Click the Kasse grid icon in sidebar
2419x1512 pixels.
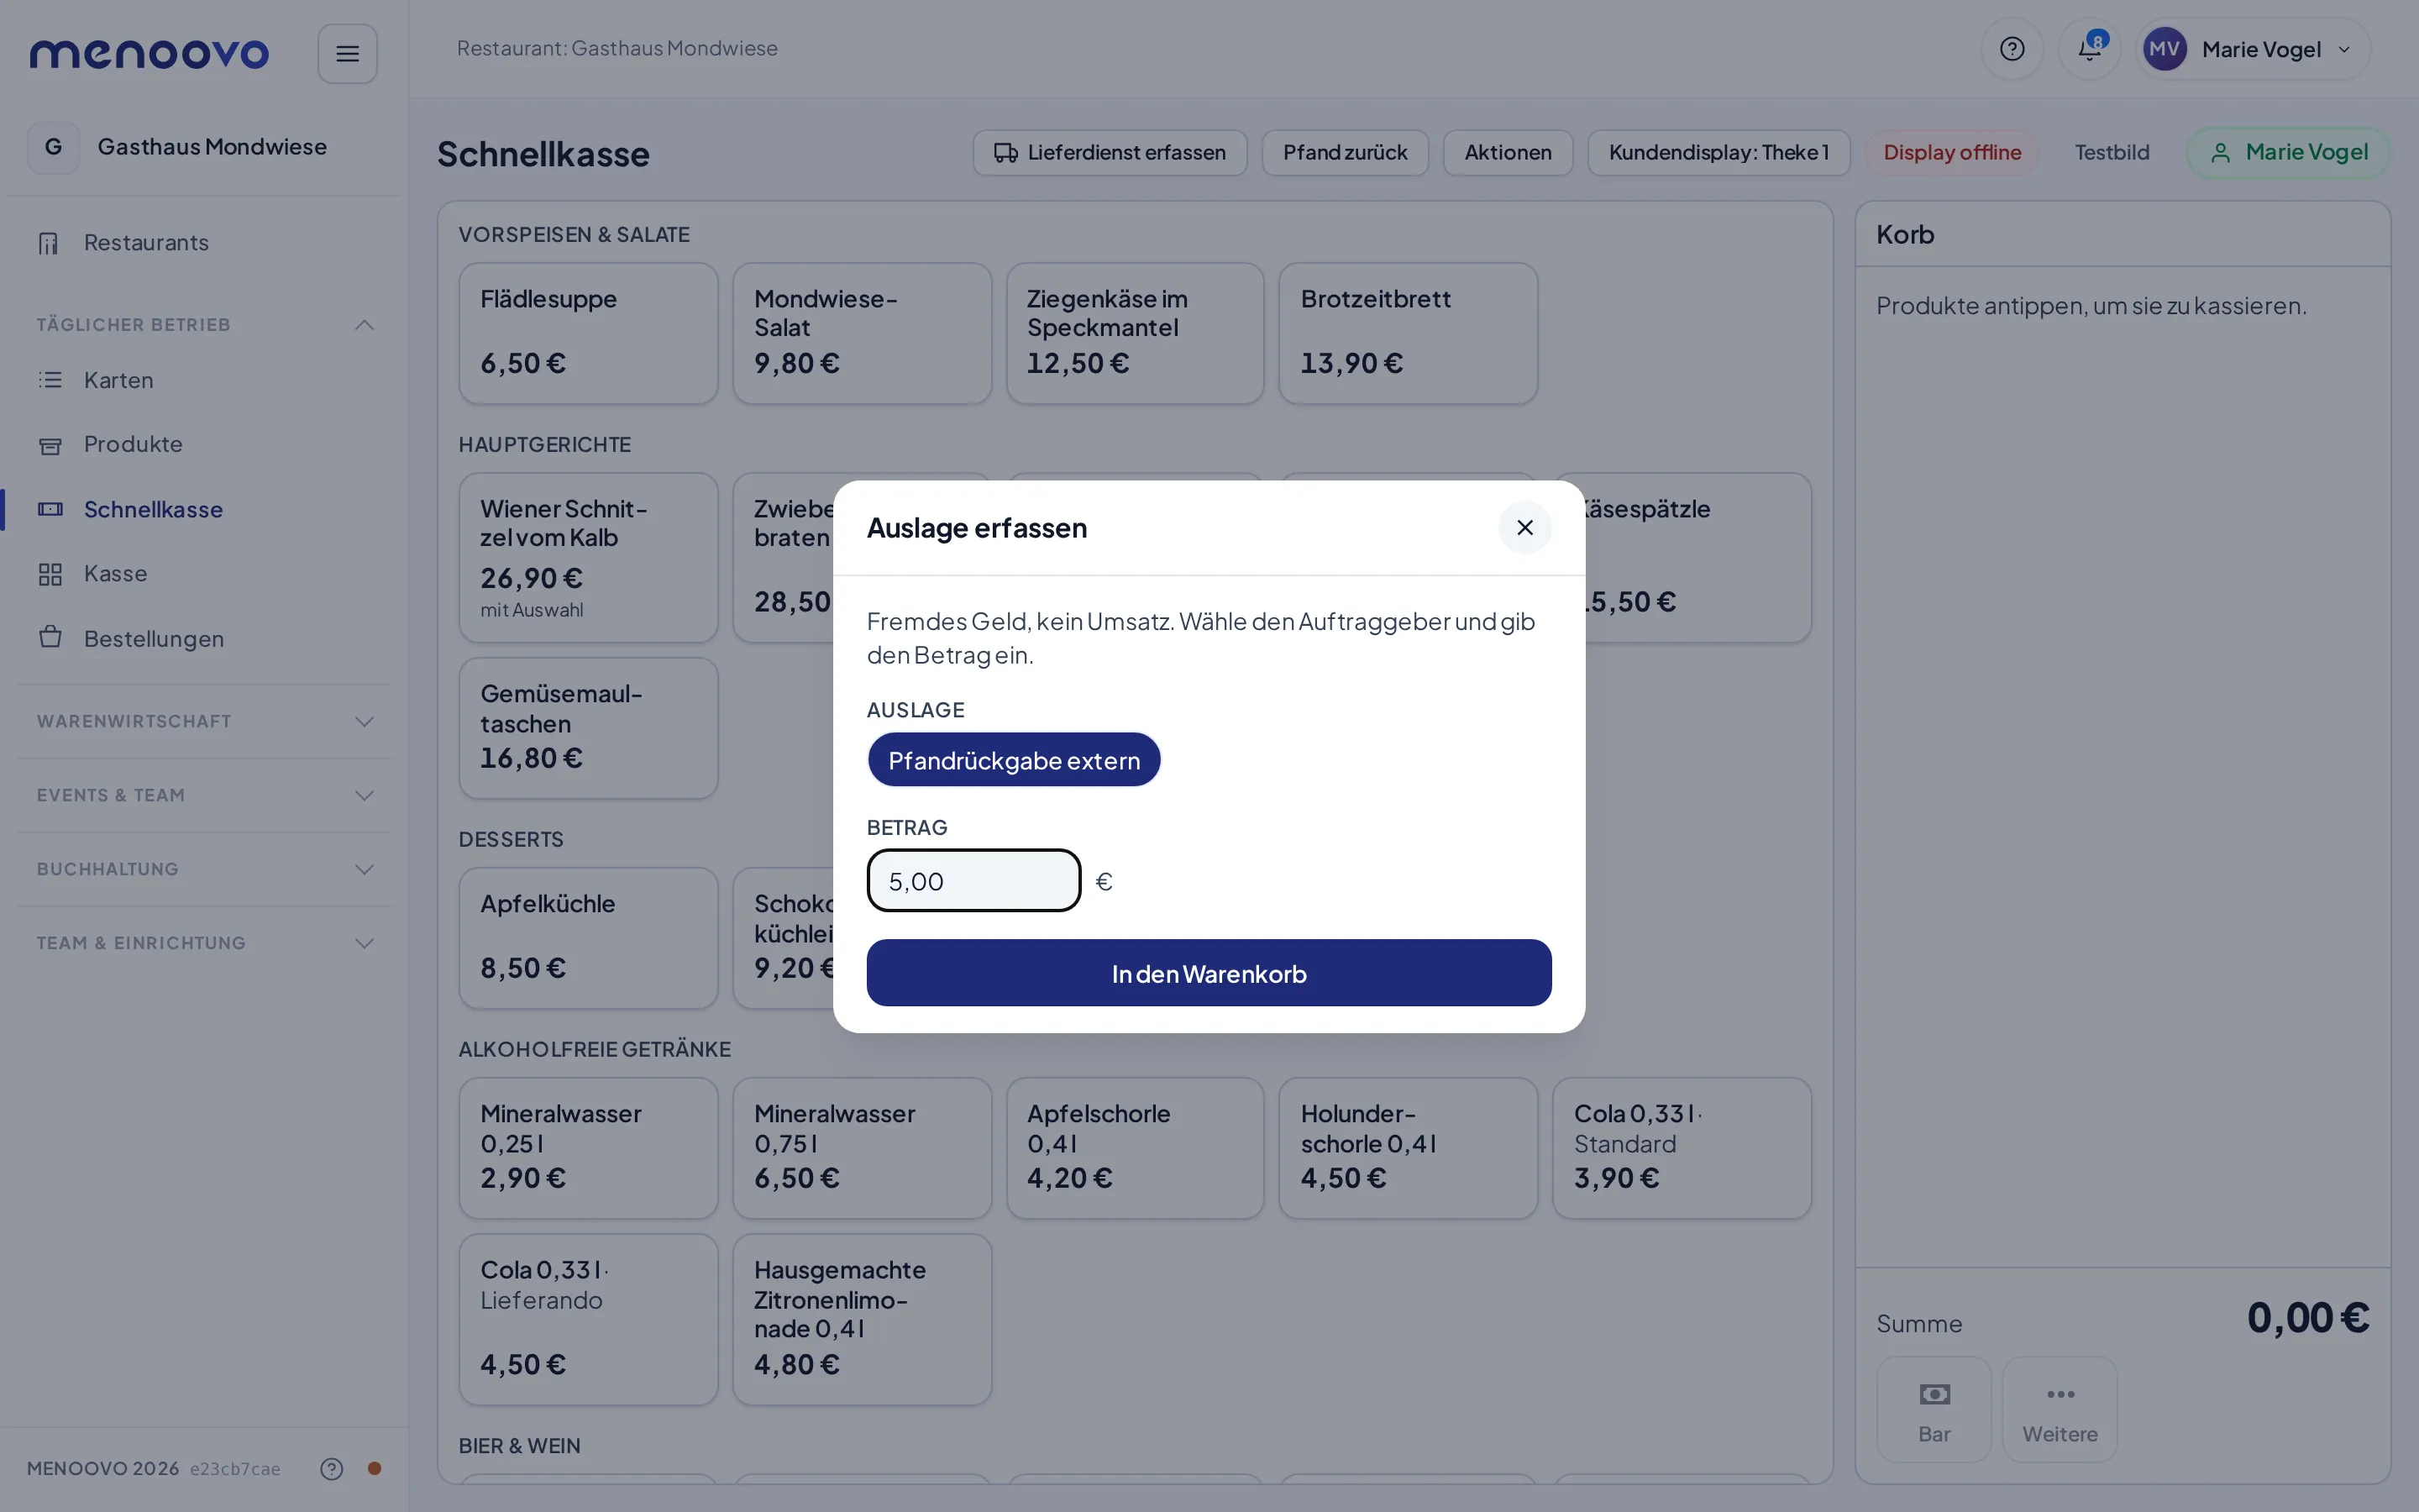tap(50, 574)
